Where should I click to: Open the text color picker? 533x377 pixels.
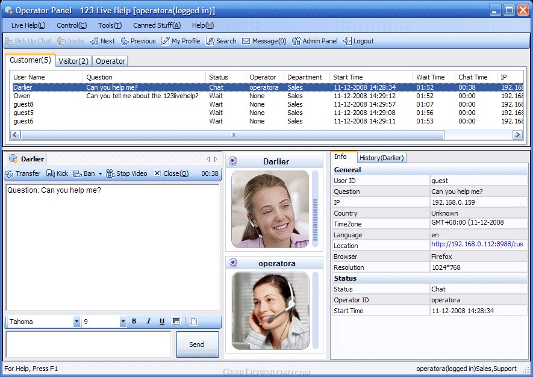click(176, 322)
